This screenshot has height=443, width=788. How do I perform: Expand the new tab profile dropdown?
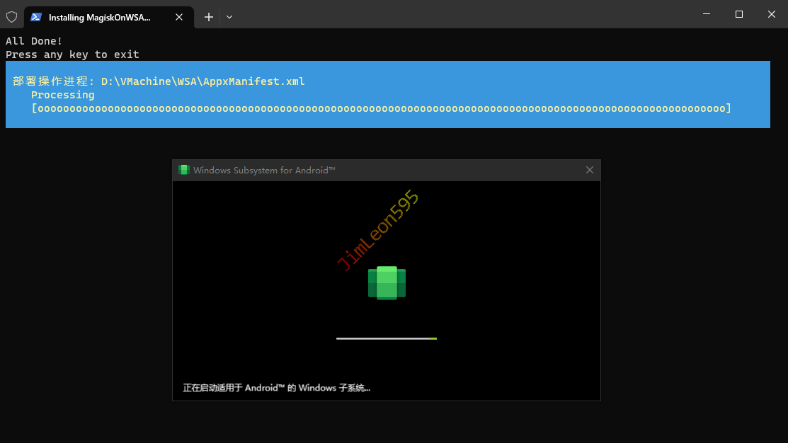229,17
